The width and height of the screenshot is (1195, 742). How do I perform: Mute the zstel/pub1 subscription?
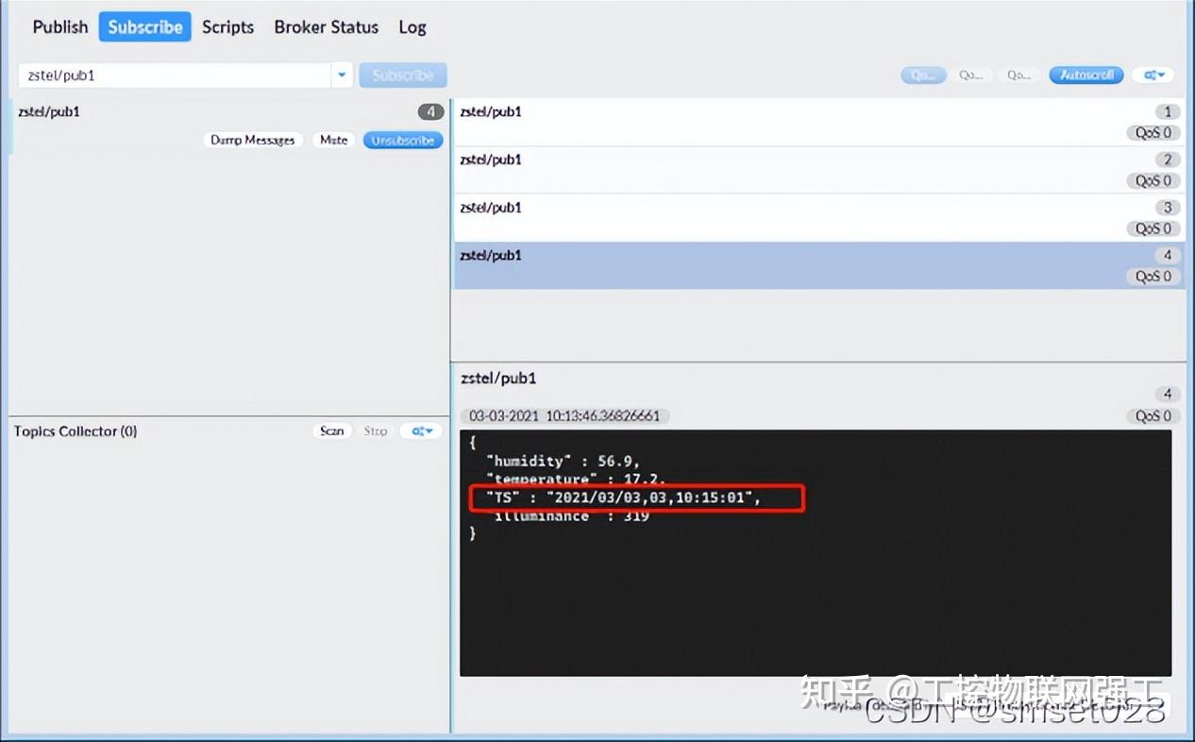coord(332,140)
